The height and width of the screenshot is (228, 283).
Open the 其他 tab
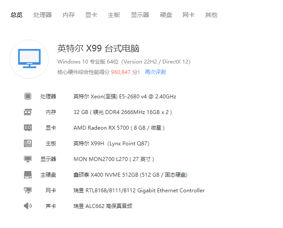[x=211, y=15]
